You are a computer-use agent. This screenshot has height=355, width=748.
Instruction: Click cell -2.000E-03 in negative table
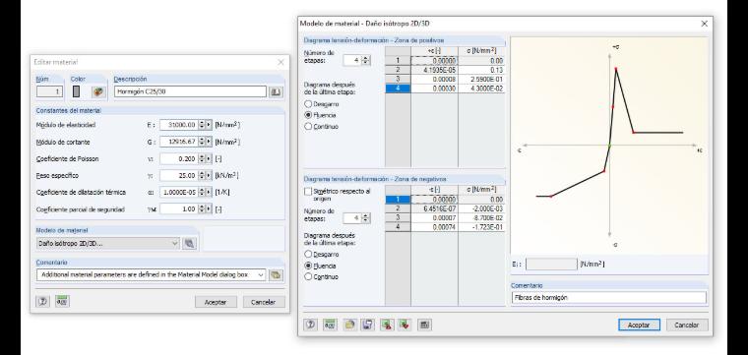[x=481, y=208]
